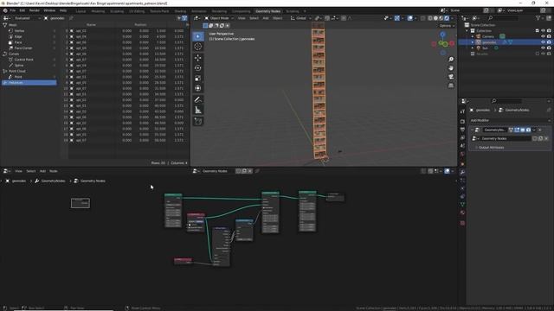Screen dimensions: 554x311
Task: Open the Texture properties tab icon
Action: (462, 223)
